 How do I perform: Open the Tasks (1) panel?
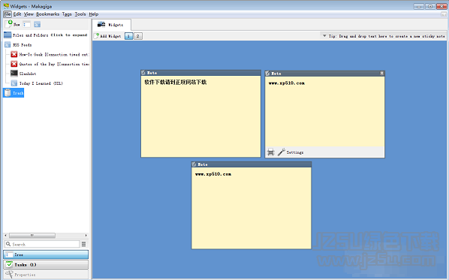46,264
